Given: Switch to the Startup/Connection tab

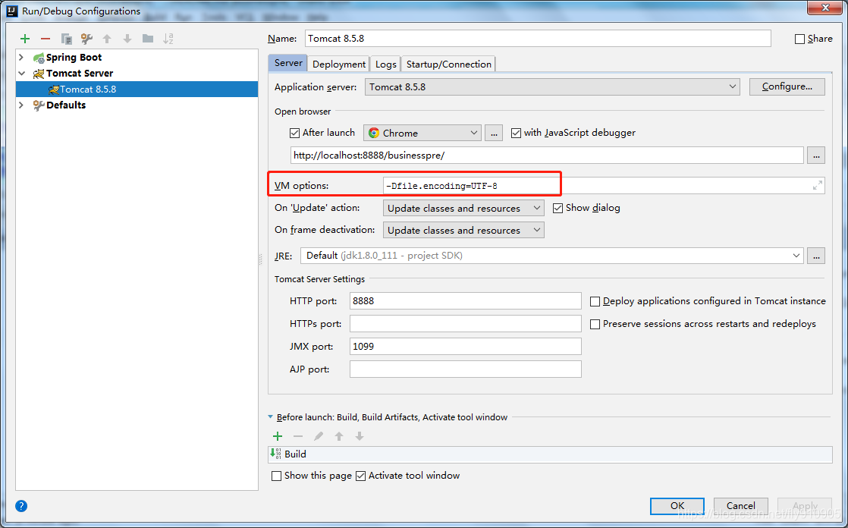Looking at the screenshot, I should point(449,64).
